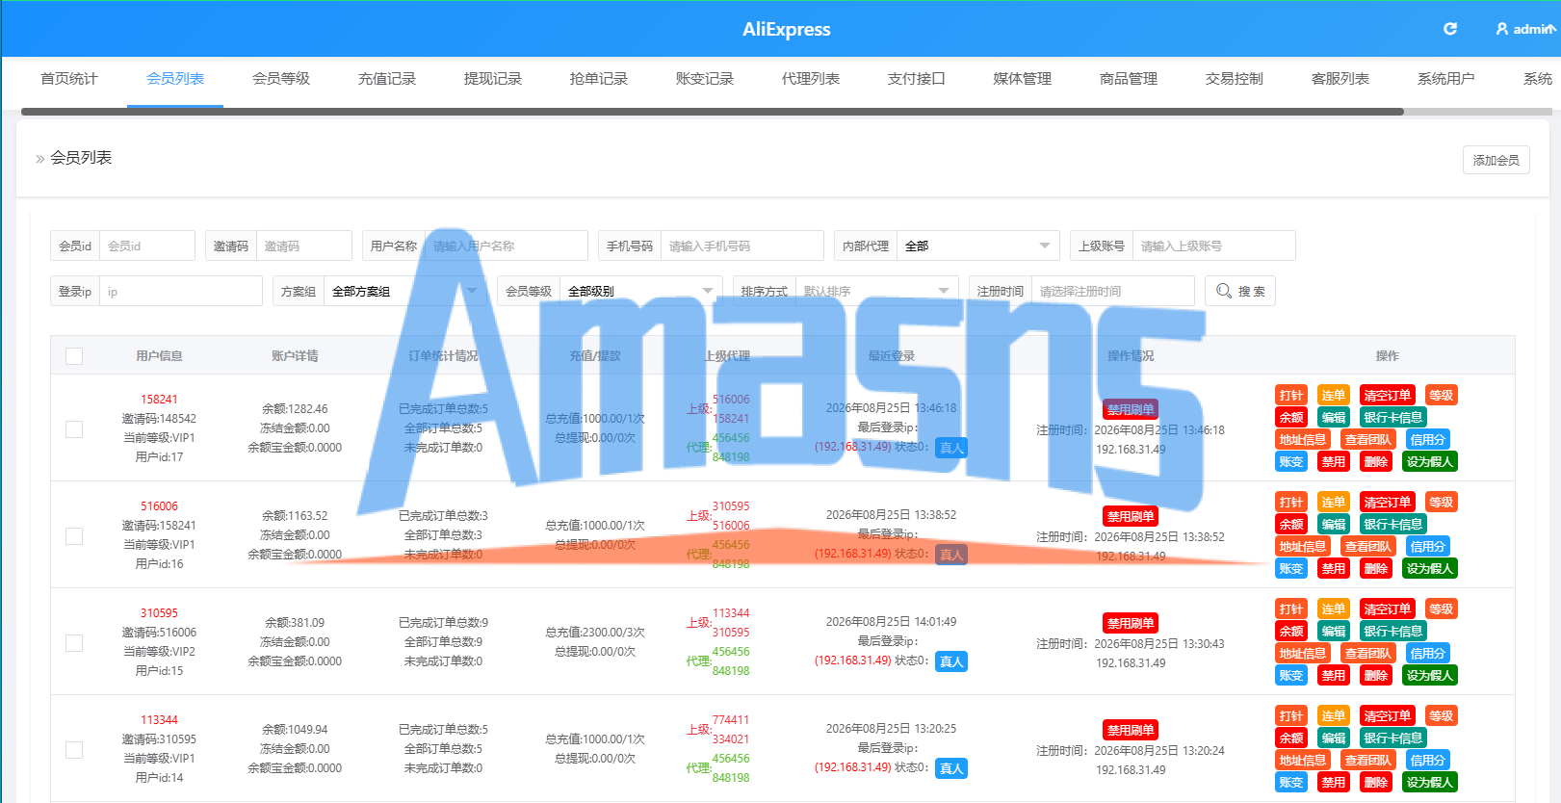
Task: Expand the 内部代理 dropdown showing 全部
Action: tap(977, 246)
